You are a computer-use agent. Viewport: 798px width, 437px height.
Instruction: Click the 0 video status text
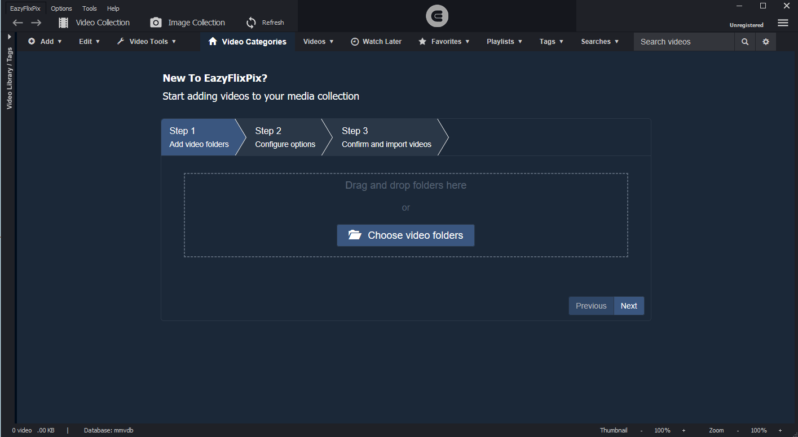click(22, 430)
